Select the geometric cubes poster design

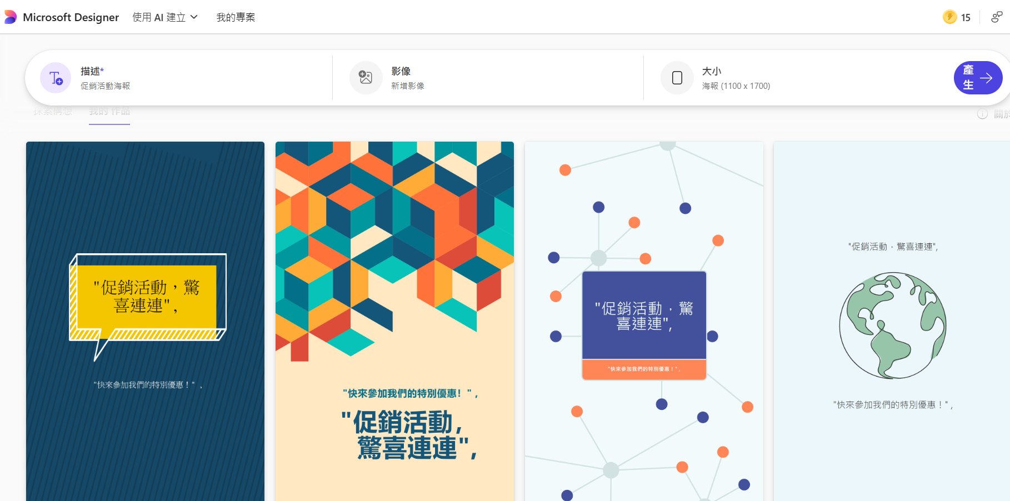tap(394, 321)
